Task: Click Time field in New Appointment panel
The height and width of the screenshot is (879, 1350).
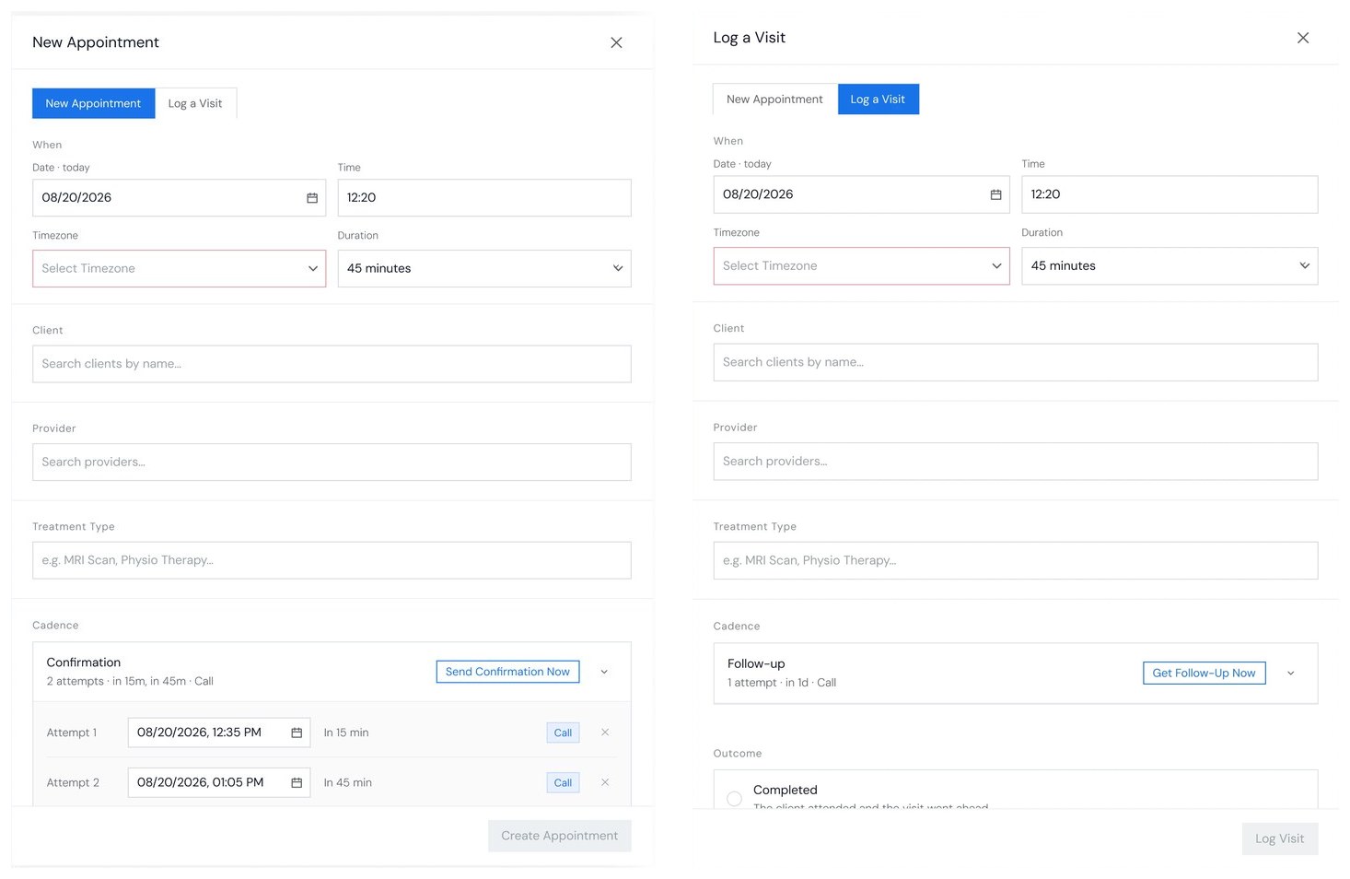Action: pyautogui.click(x=484, y=198)
